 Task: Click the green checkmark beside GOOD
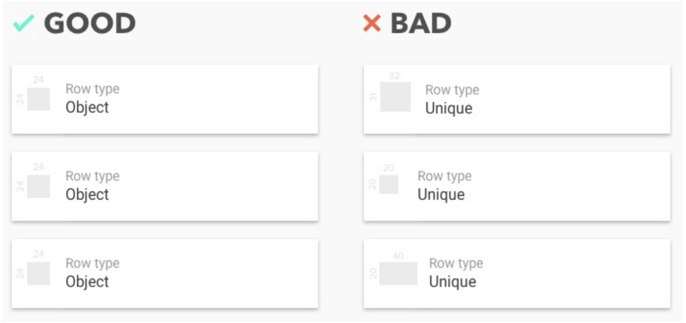(x=24, y=23)
